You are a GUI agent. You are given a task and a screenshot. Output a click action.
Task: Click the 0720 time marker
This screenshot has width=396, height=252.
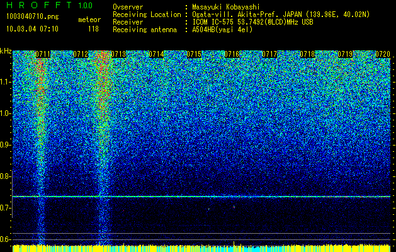point(383,54)
